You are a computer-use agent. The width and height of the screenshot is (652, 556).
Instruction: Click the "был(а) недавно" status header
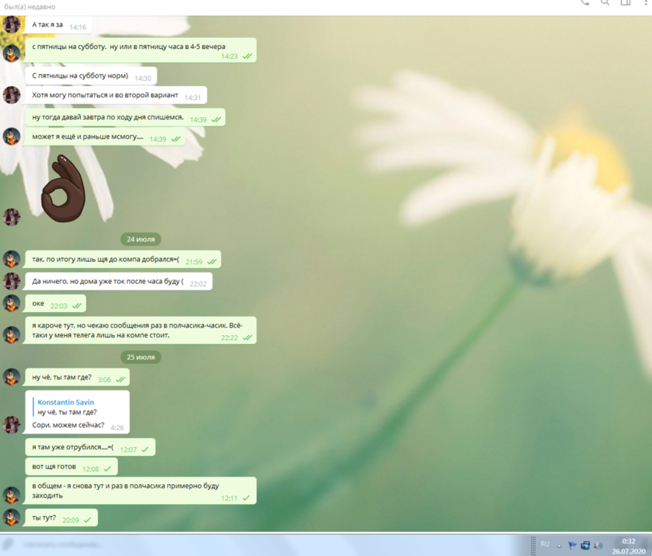point(30,7)
